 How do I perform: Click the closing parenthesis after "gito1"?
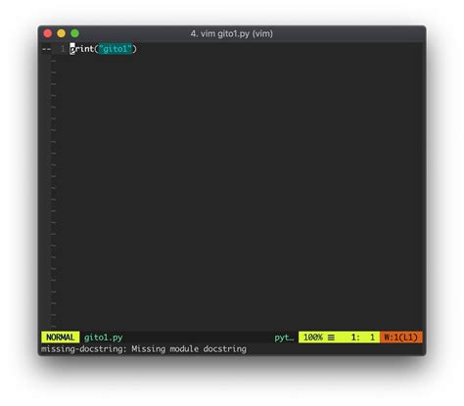point(135,49)
